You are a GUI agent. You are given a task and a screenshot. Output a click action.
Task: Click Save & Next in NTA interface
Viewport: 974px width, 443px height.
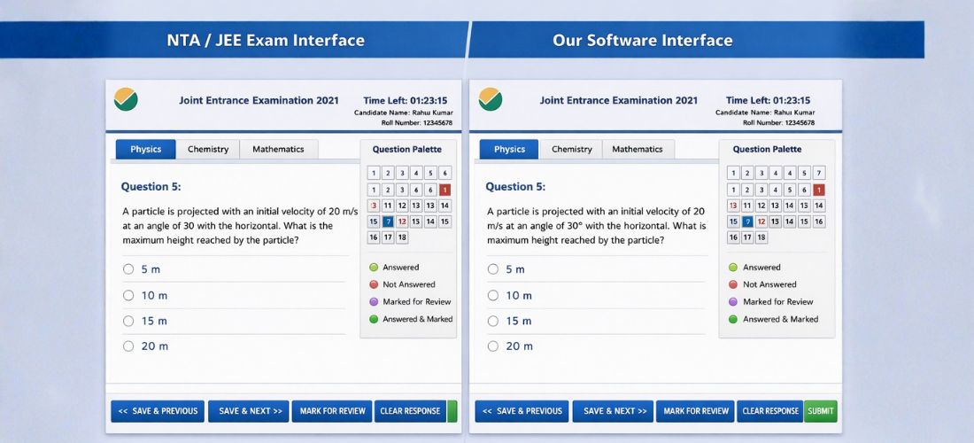(x=249, y=411)
